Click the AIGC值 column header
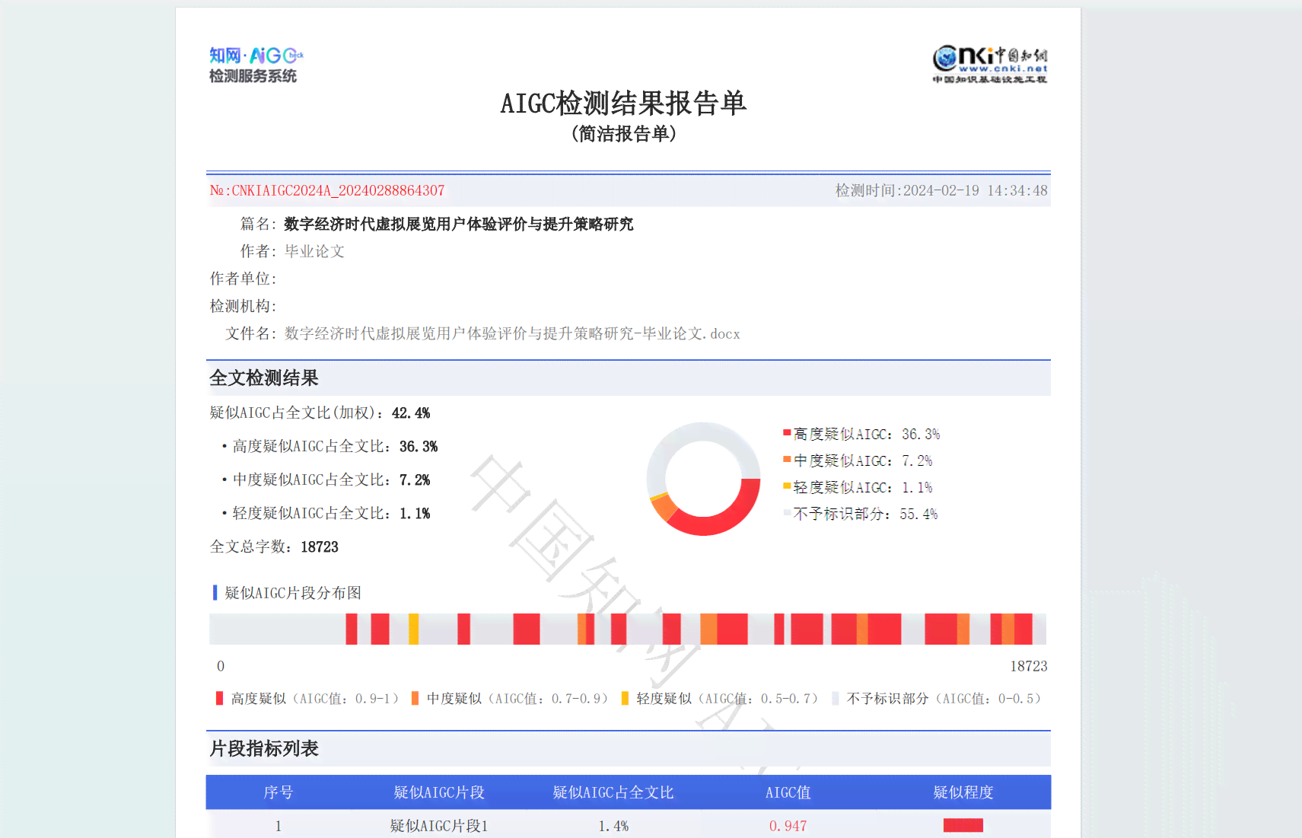 tap(788, 792)
